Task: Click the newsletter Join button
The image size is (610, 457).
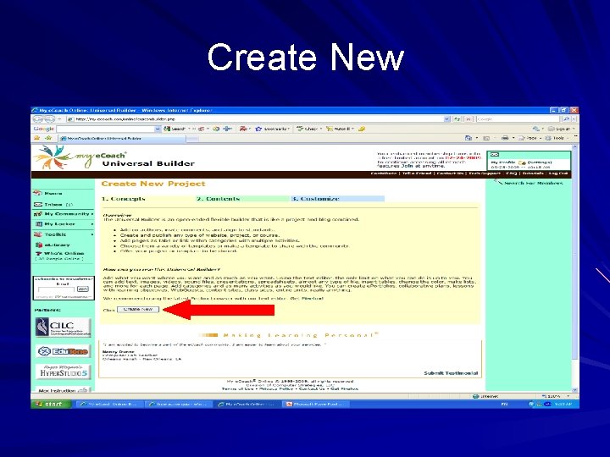Action: pos(82,289)
